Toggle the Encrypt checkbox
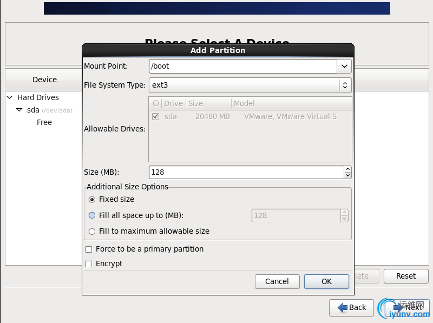The image size is (433, 323). (x=89, y=264)
